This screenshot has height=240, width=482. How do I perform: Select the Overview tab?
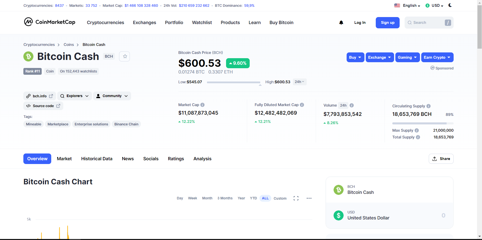tap(37, 159)
